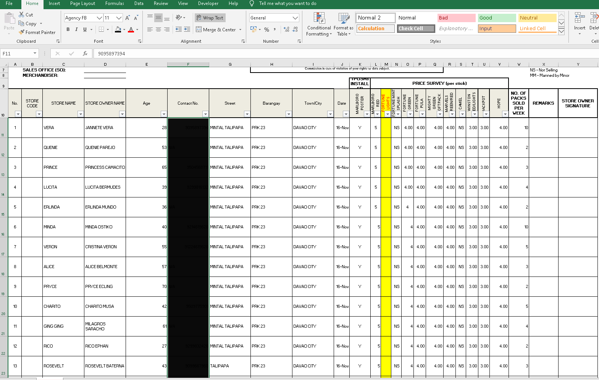
Task: Increase the cell indent
Action: tap(187, 29)
